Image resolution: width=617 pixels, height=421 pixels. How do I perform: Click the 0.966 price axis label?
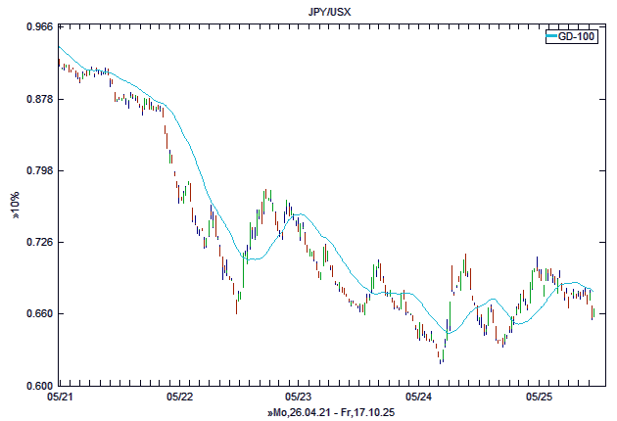pyautogui.click(x=39, y=27)
